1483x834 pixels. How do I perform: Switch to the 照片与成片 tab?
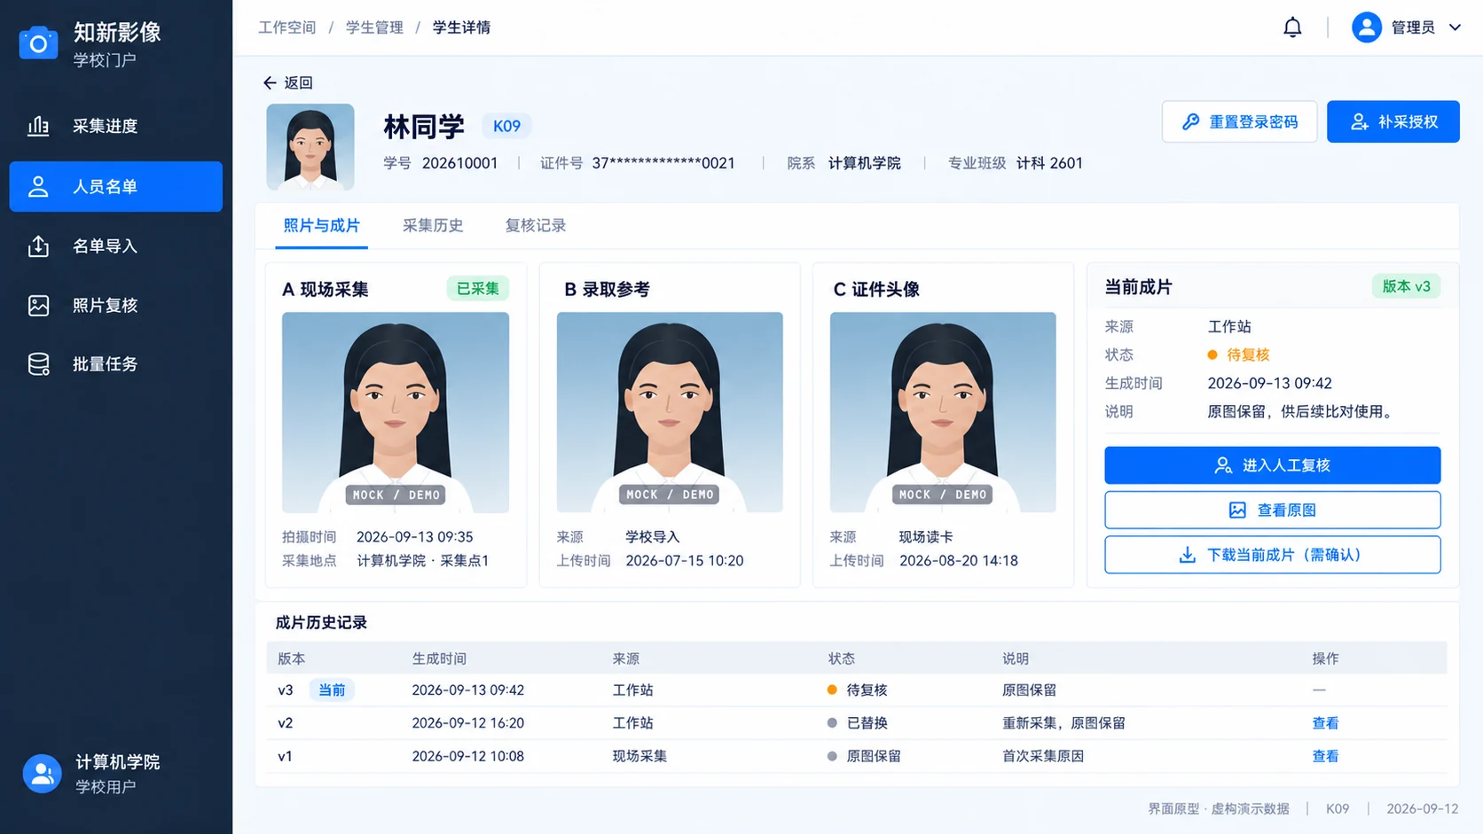click(321, 226)
